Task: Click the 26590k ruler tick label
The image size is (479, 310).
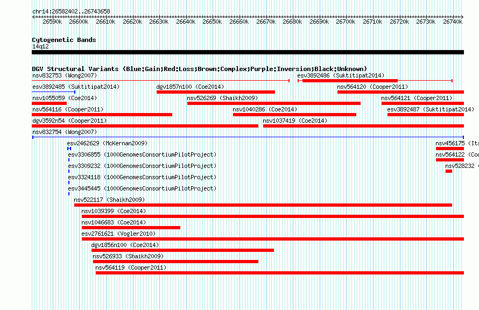Action: [52, 22]
